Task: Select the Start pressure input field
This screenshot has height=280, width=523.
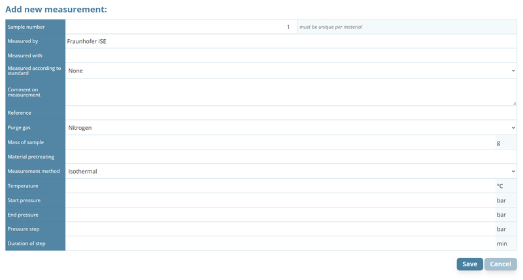Action: tap(280, 200)
